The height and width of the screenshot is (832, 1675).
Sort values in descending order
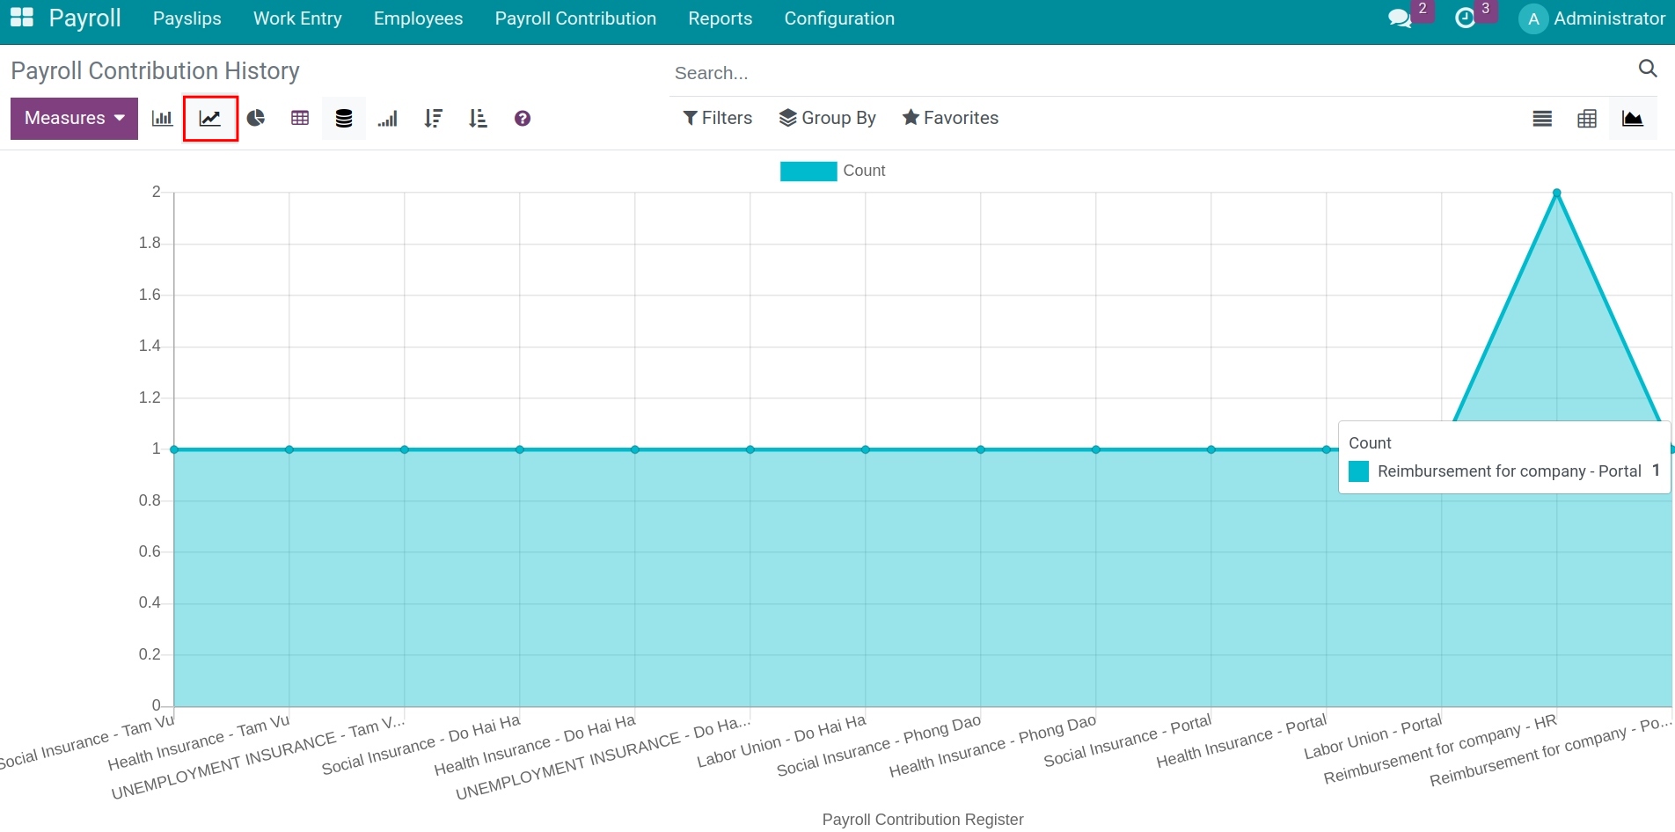click(433, 118)
